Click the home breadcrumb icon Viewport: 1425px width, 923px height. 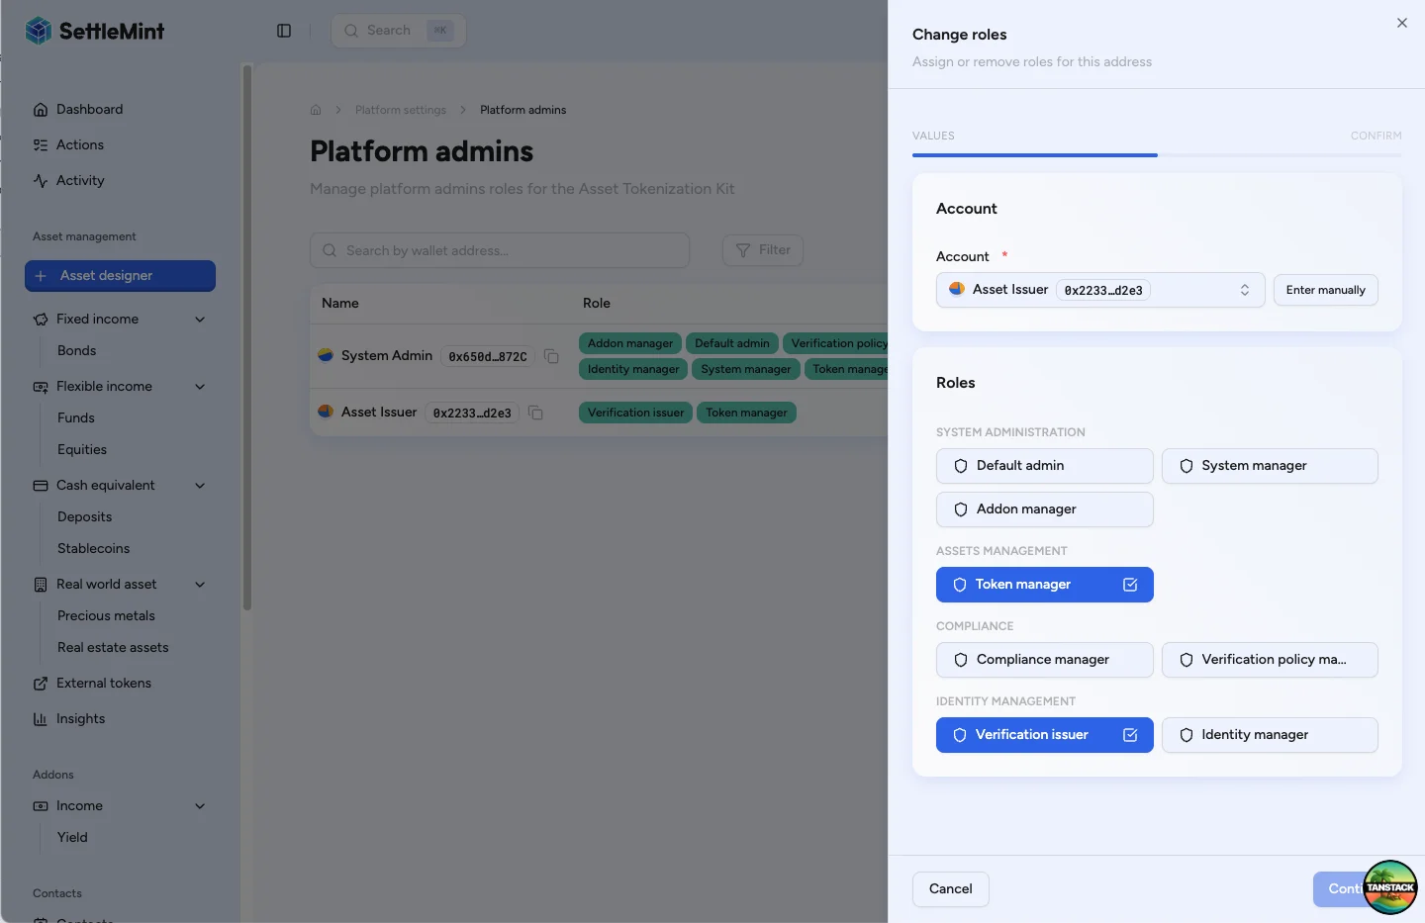pyautogui.click(x=316, y=110)
